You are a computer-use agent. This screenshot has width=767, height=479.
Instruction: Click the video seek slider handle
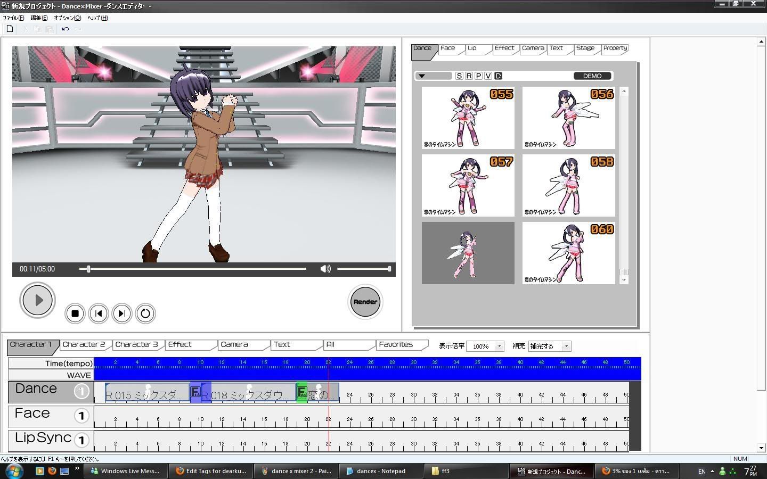[88, 269]
